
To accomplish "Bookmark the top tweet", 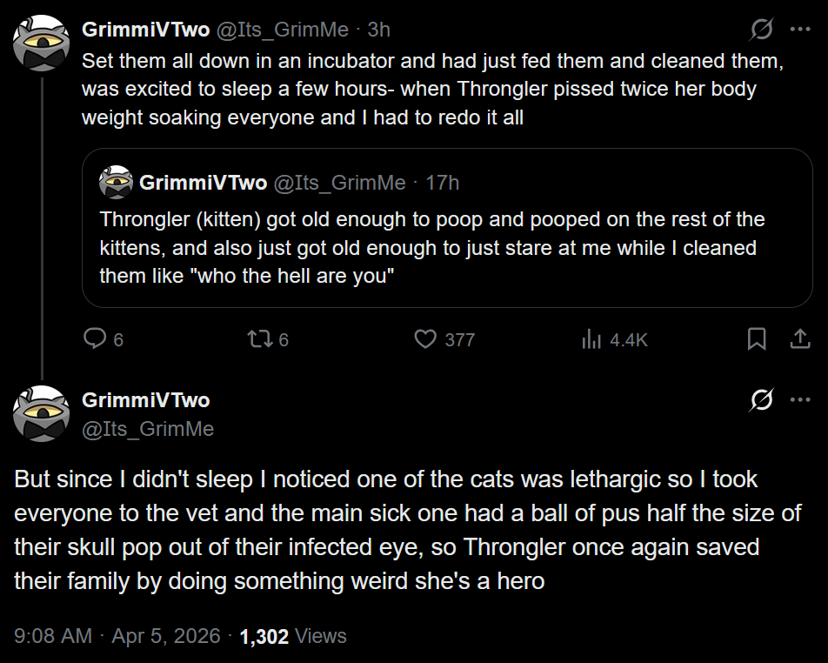I will click(x=757, y=338).
